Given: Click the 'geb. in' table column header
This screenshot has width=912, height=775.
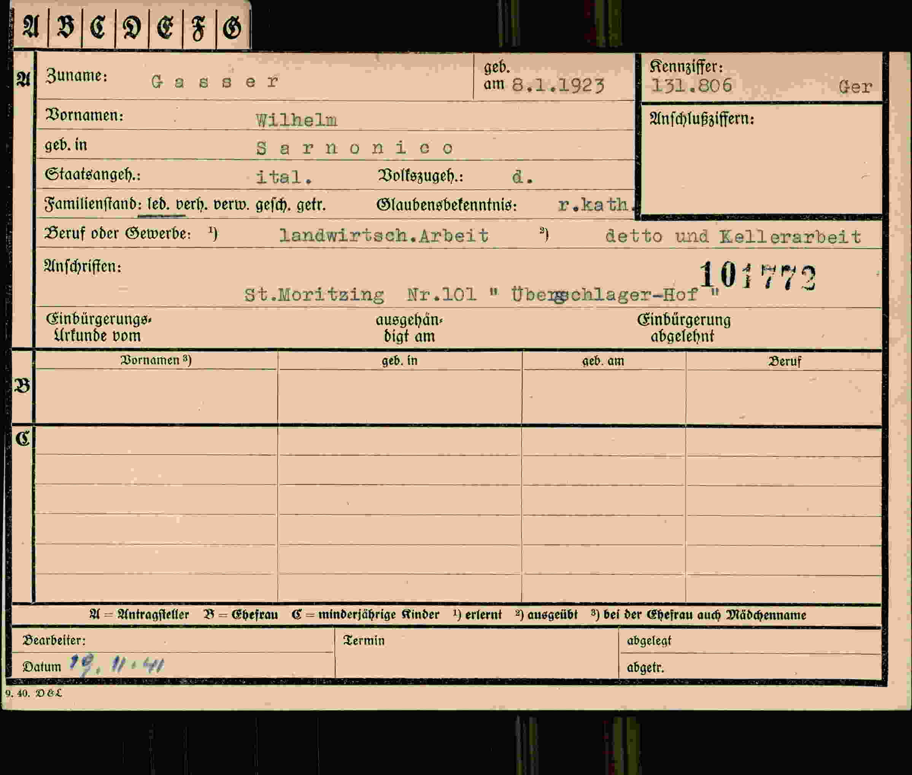Looking at the screenshot, I should click(399, 361).
